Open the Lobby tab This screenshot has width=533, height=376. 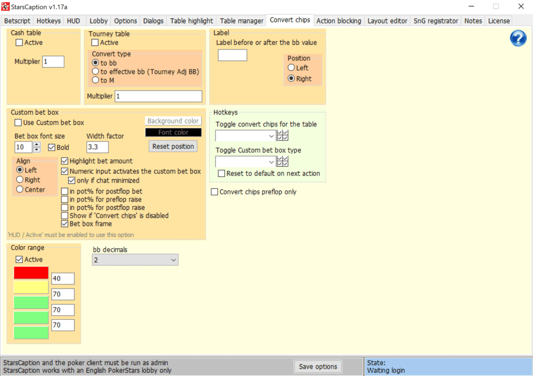(x=98, y=21)
